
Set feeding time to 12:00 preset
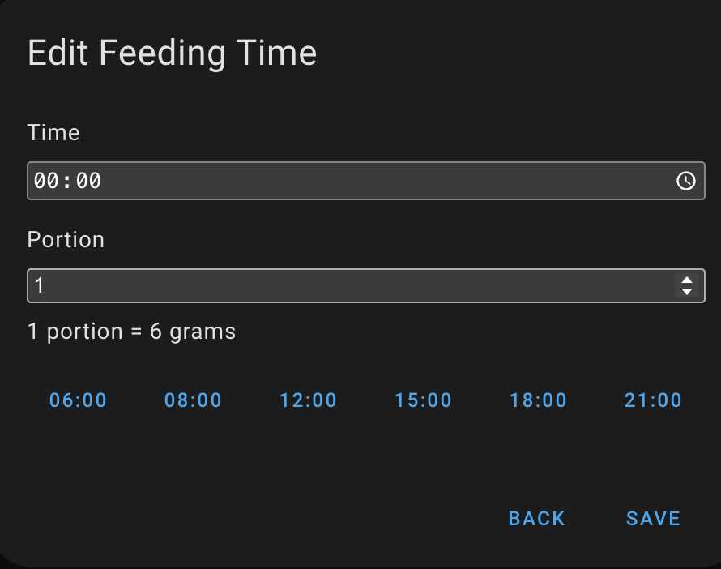coord(309,400)
